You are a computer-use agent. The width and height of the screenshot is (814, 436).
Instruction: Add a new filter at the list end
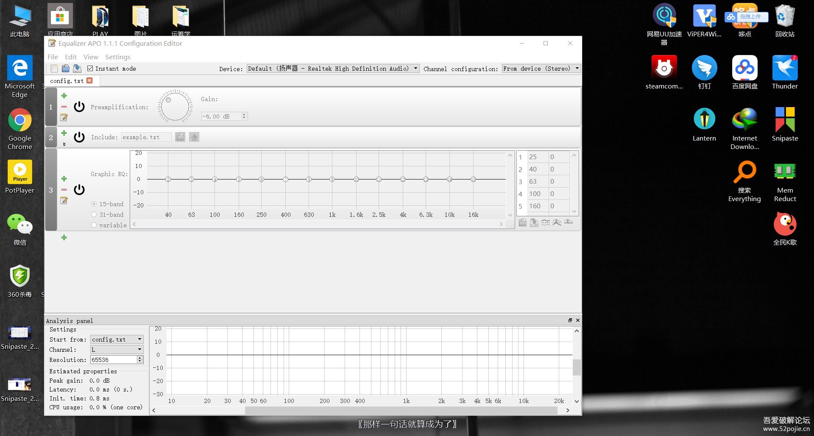[64, 237]
